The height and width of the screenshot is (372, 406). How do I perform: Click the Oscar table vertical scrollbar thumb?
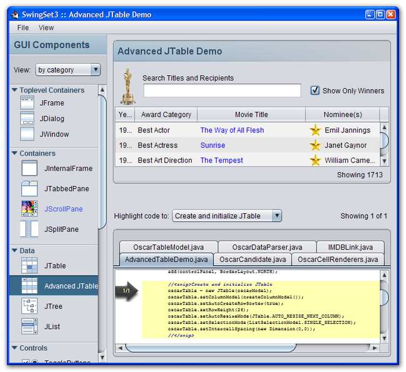tap(384, 141)
